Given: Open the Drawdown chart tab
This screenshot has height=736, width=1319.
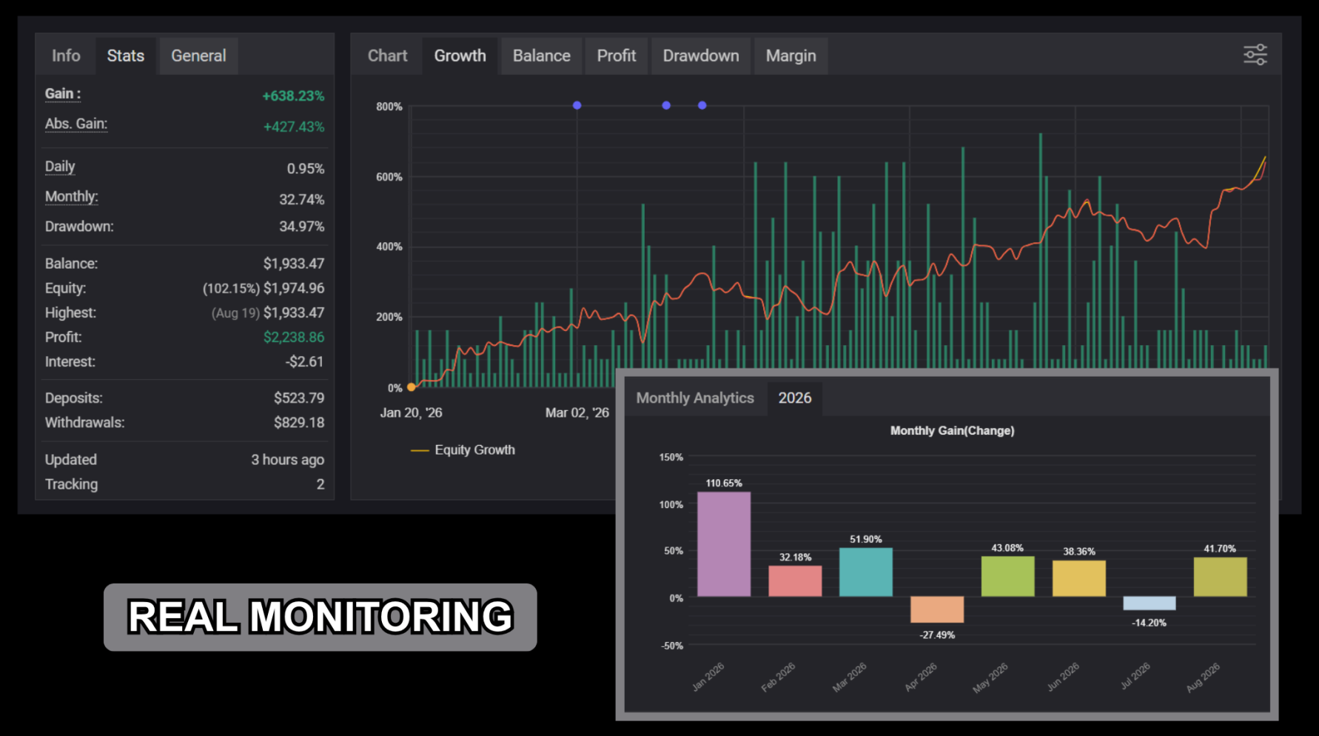Looking at the screenshot, I should tap(700, 56).
